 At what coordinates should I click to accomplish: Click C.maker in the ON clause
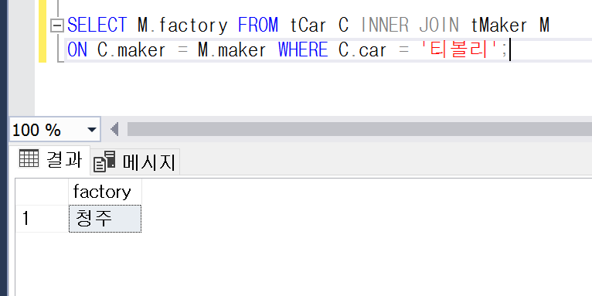[x=131, y=49]
